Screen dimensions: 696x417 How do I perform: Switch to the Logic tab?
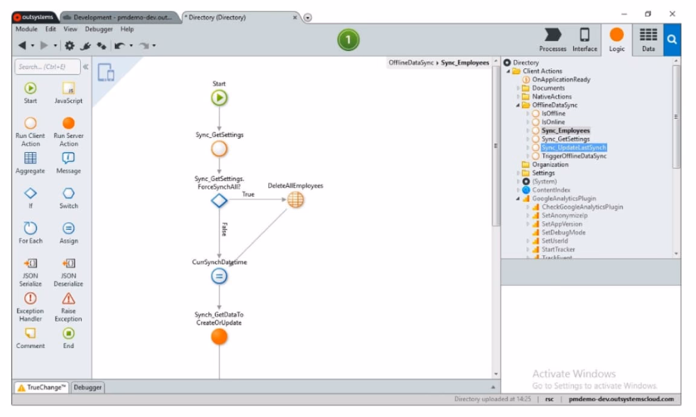616,39
